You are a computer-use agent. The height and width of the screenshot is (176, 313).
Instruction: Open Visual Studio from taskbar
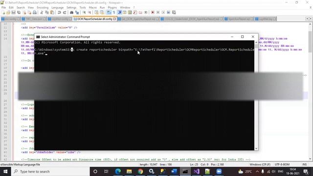tap(197, 172)
